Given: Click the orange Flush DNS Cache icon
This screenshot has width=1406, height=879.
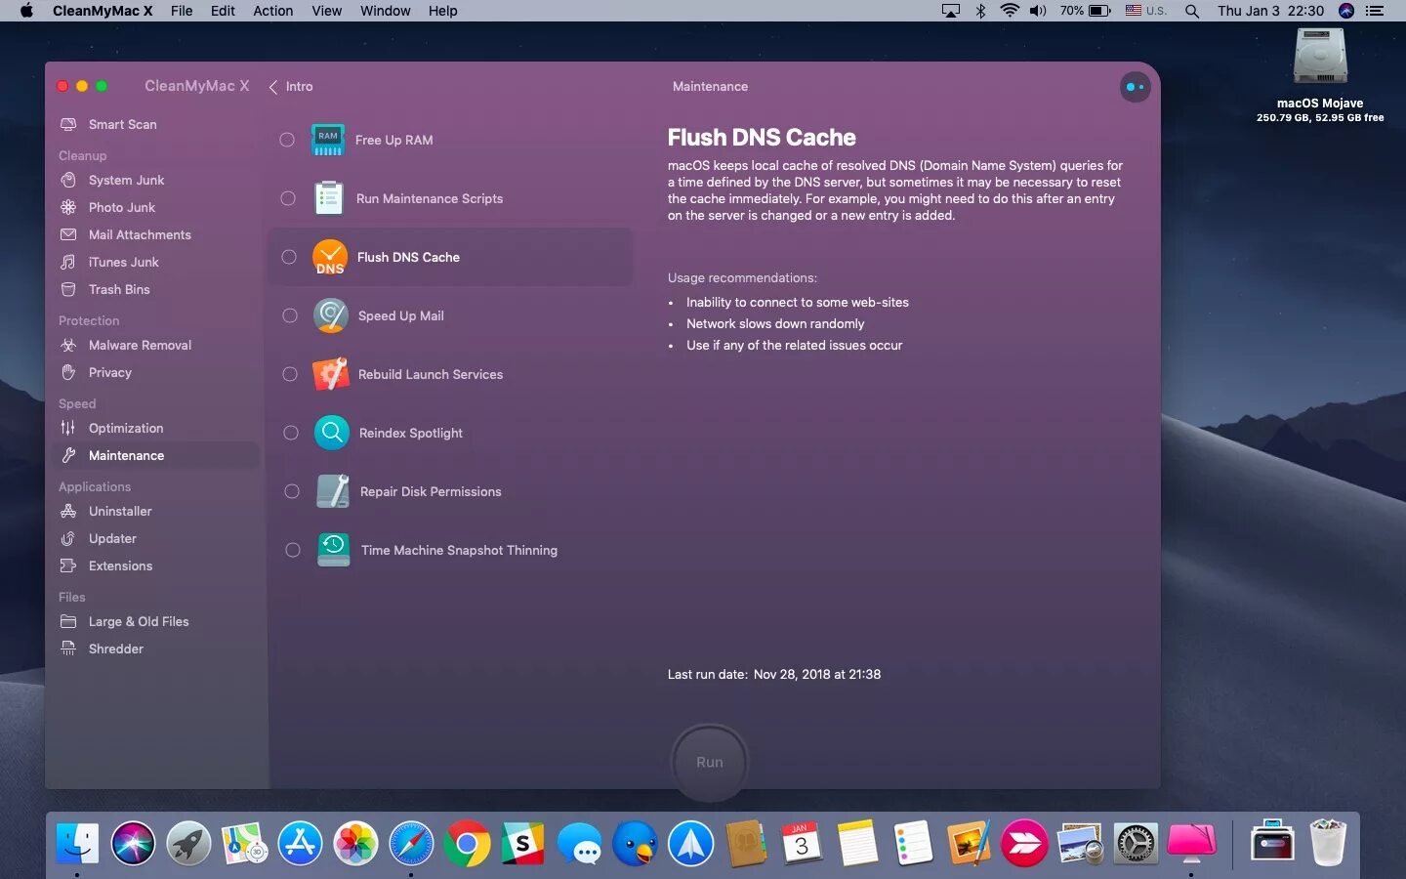Looking at the screenshot, I should (x=330, y=257).
